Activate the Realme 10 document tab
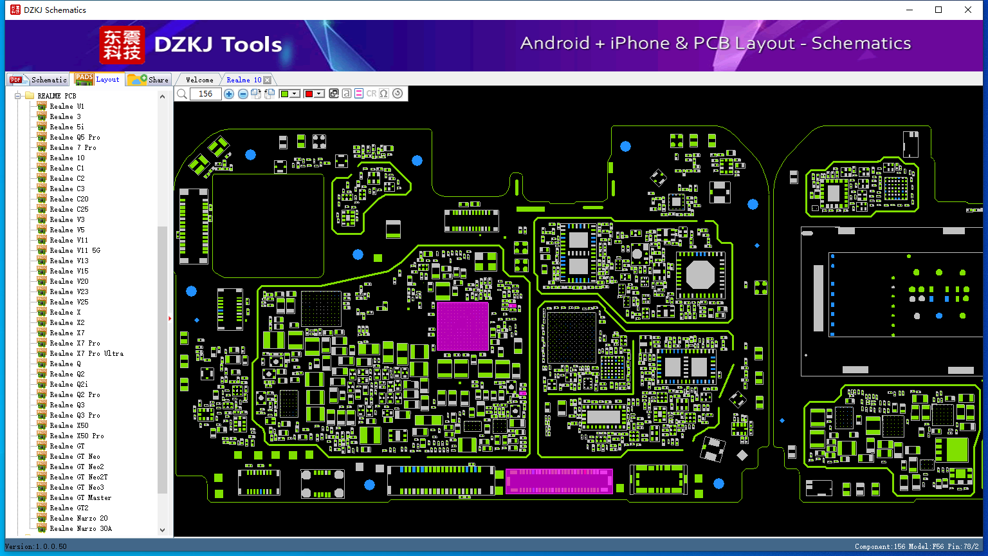 click(244, 80)
